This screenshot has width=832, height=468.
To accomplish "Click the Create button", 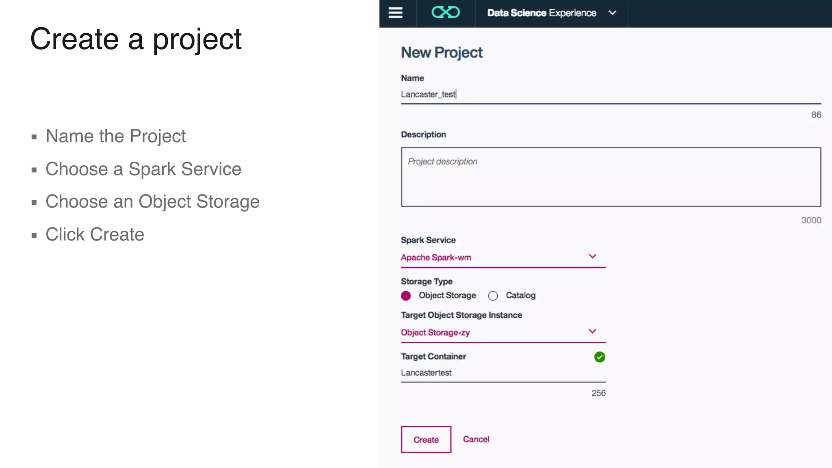I will pos(426,440).
